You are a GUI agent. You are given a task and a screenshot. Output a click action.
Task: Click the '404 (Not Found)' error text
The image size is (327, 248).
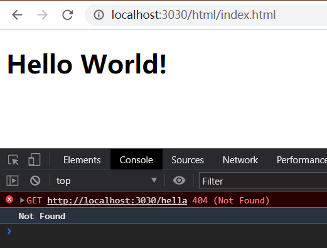click(231, 200)
